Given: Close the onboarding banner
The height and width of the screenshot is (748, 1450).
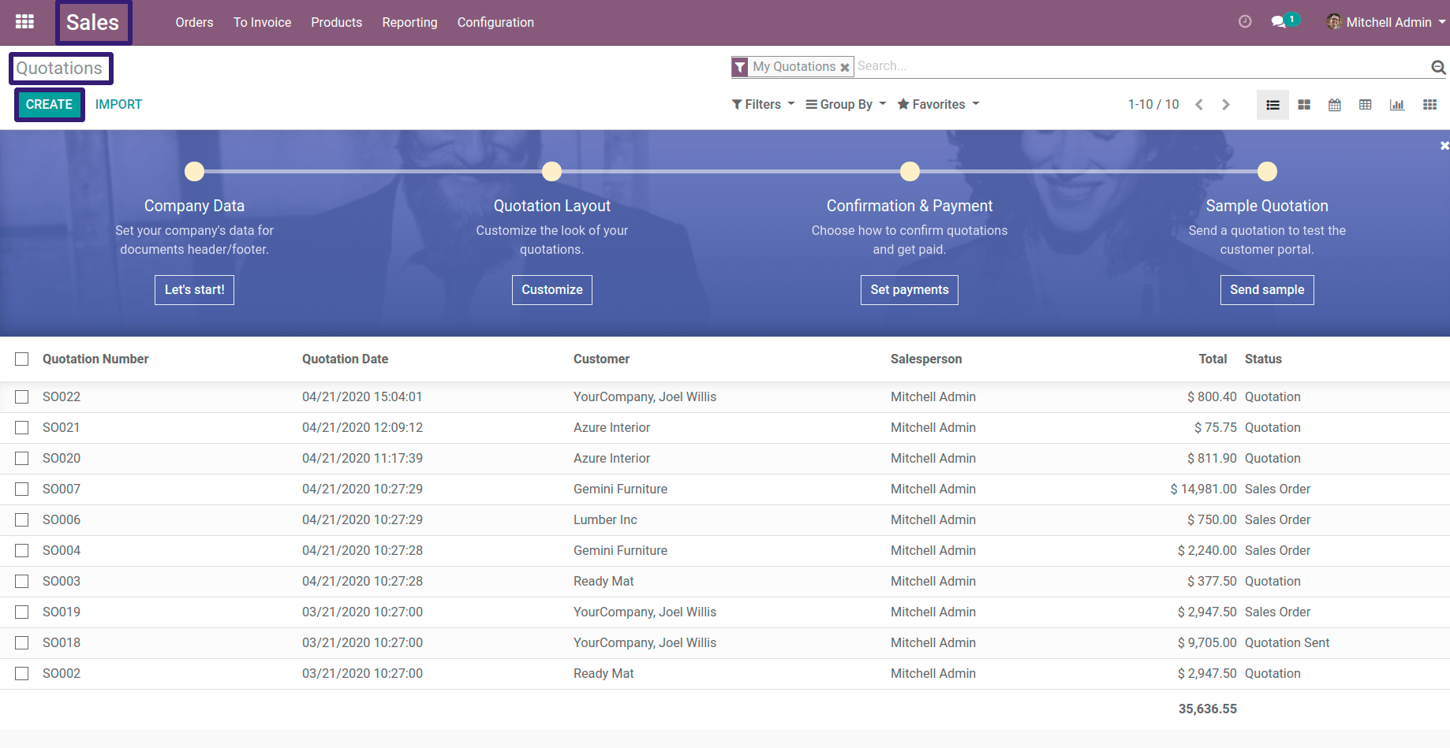Looking at the screenshot, I should point(1444,146).
